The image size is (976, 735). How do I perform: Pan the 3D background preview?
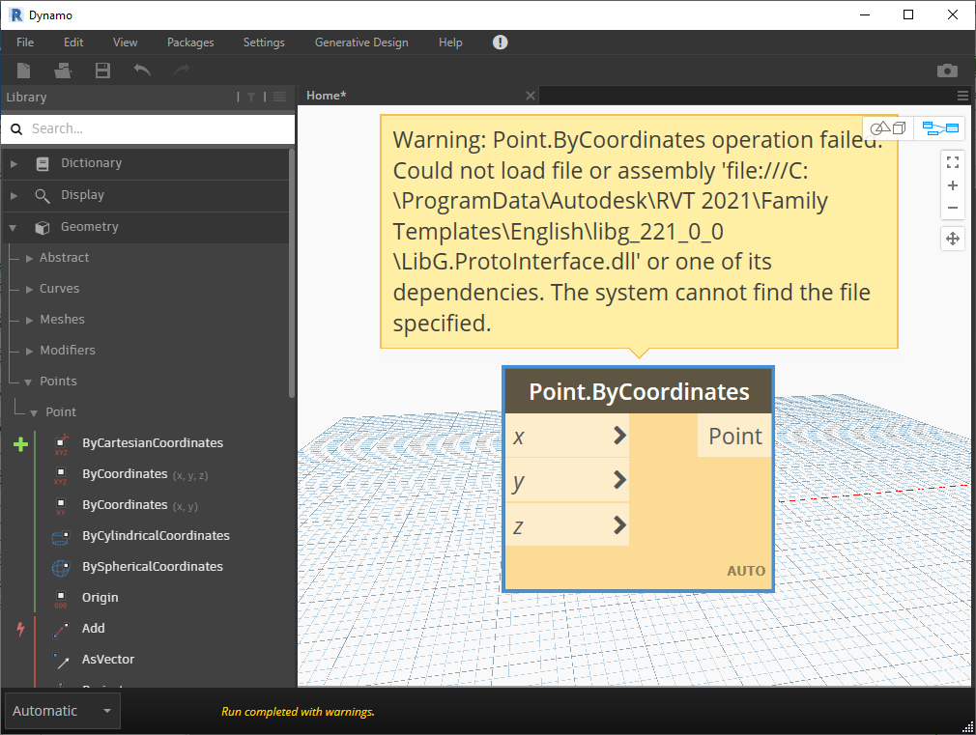[x=953, y=239]
